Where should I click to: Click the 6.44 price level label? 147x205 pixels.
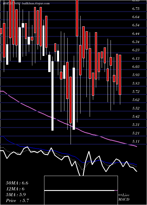136,34
